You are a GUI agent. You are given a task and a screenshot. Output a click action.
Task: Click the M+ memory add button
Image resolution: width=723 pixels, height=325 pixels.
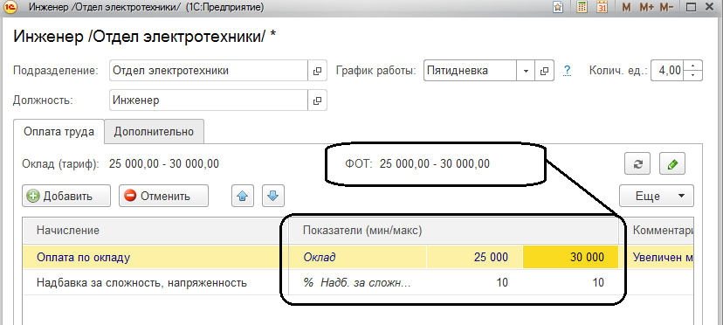(x=646, y=7)
